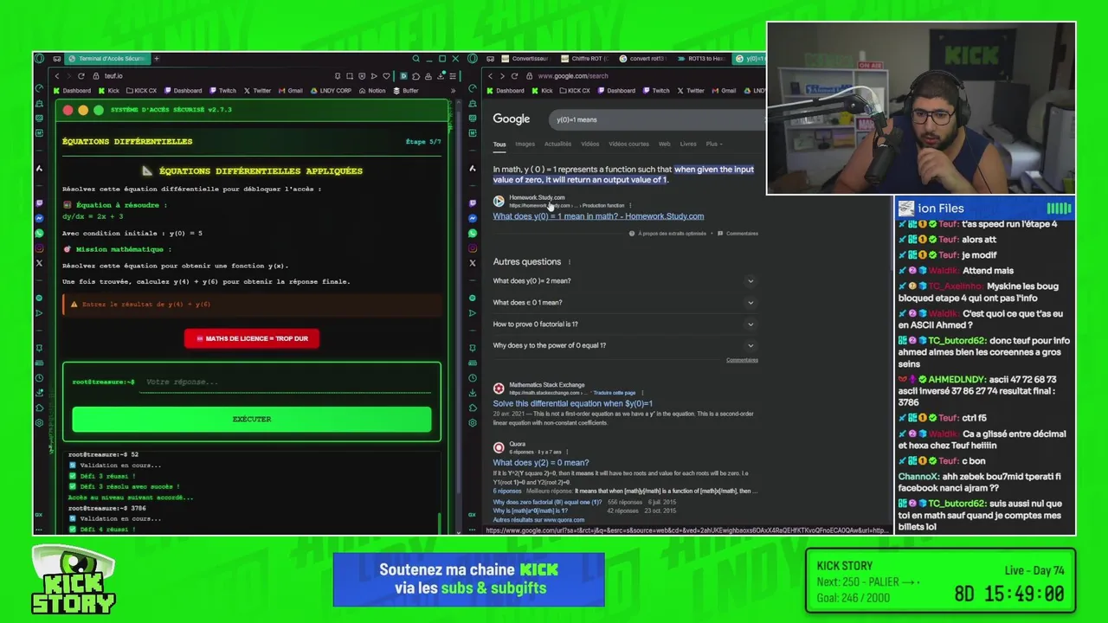This screenshot has width=1108, height=623.
Task: Open 'Solve this differential equation' Stack Exchange link
Action: 572,403
